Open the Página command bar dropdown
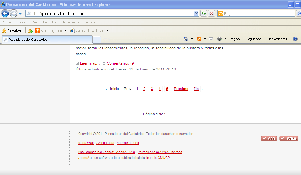 [x=236, y=39]
